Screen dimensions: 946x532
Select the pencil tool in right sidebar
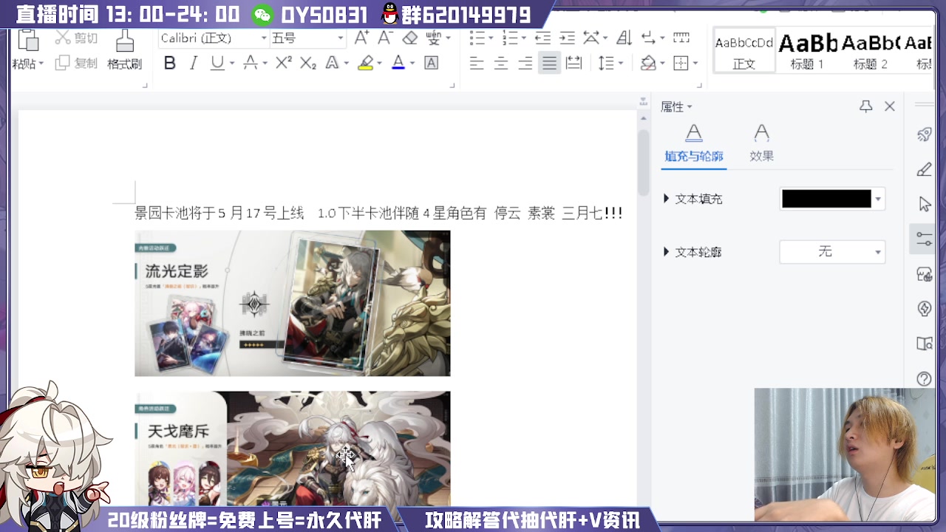click(x=924, y=169)
